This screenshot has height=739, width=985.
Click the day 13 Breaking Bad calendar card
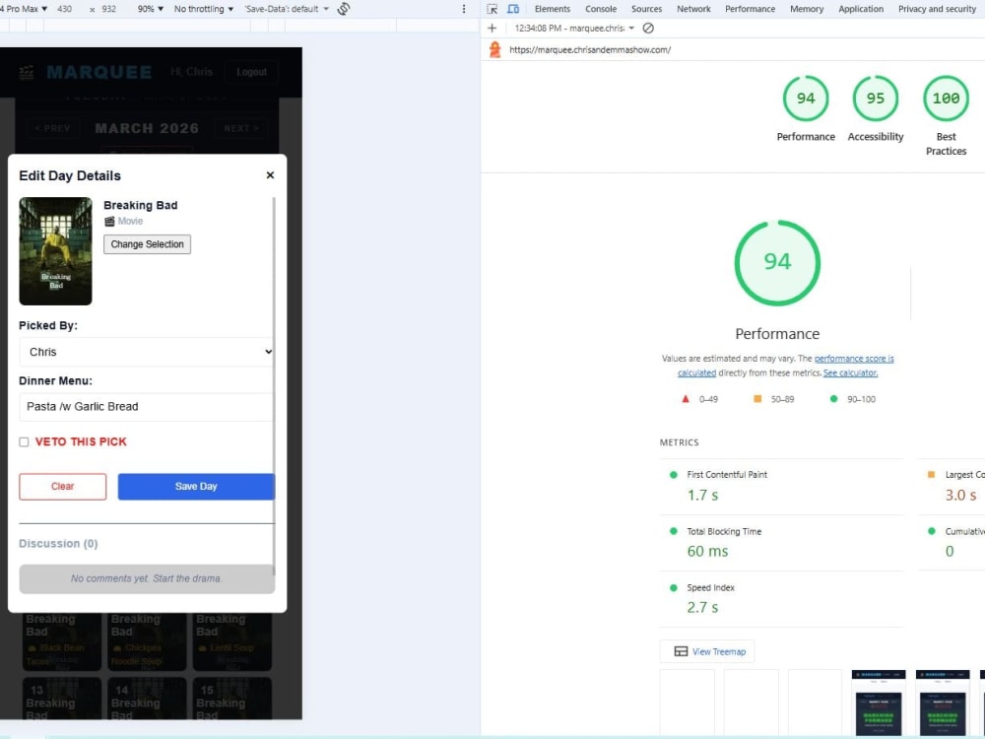pos(61,699)
